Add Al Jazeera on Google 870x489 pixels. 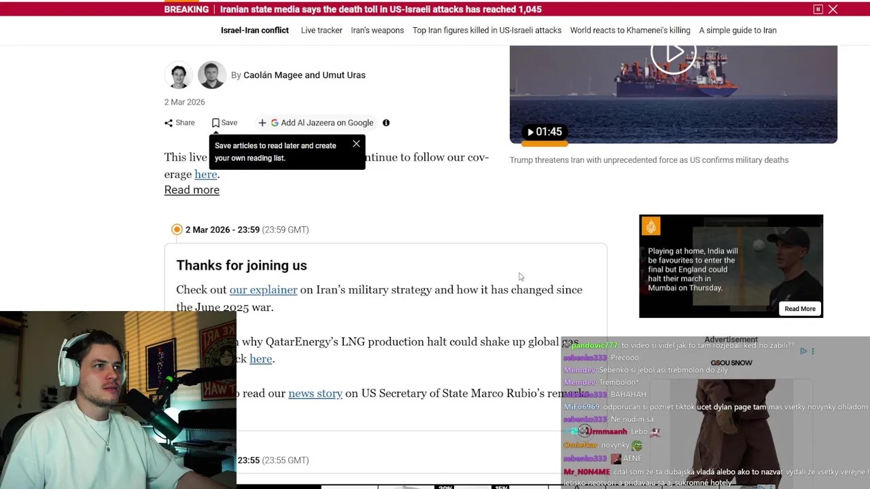point(316,123)
